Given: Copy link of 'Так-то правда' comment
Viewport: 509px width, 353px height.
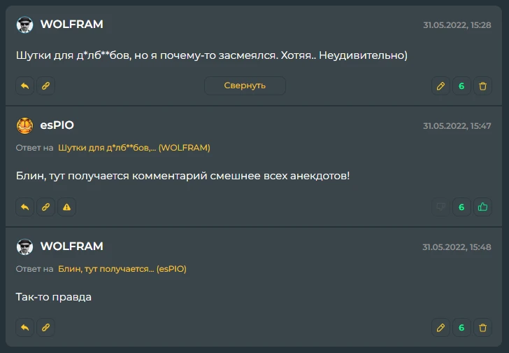Looking at the screenshot, I should (x=45, y=327).
